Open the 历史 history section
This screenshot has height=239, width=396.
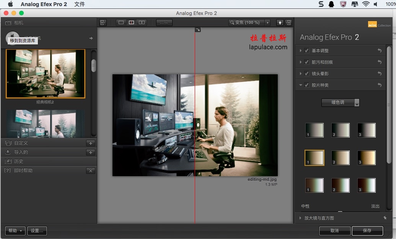(x=49, y=161)
